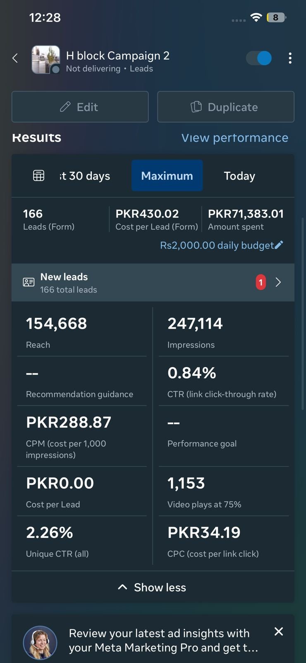Tap the back arrow icon
Viewport: 306px width, 663px height.
(x=15, y=58)
